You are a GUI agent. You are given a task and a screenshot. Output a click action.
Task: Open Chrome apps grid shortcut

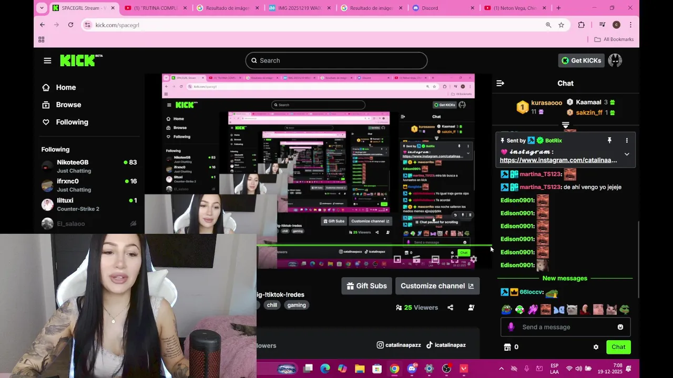(x=41, y=39)
